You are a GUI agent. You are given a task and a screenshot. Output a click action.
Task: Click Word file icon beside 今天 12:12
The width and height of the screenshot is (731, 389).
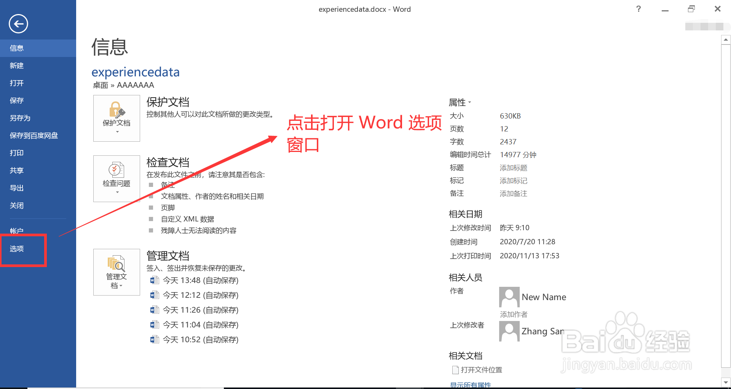pyautogui.click(x=155, y=295)
